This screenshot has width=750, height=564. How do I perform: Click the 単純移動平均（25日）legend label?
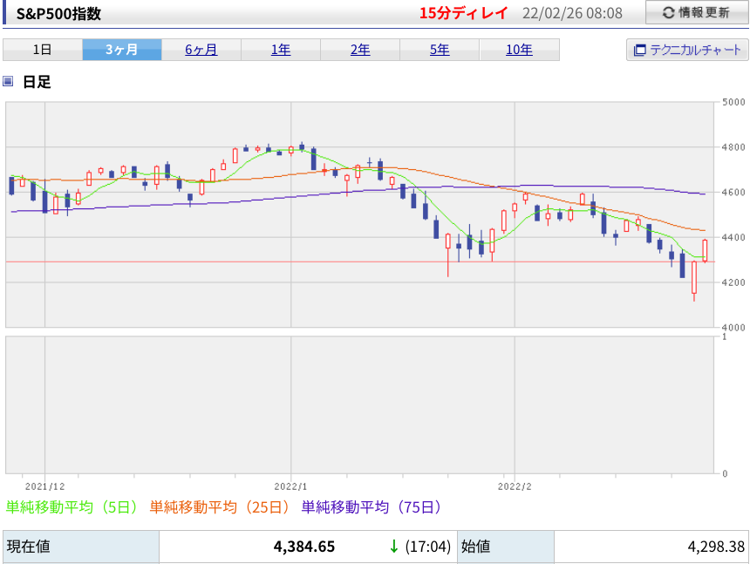(x=220, y=507)
